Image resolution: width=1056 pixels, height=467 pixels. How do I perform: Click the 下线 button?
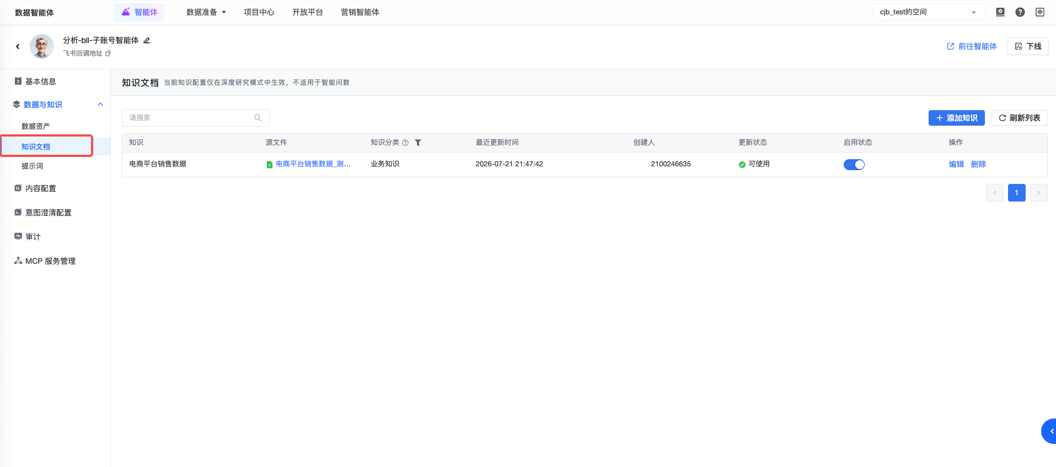(x=1028, y=46)
